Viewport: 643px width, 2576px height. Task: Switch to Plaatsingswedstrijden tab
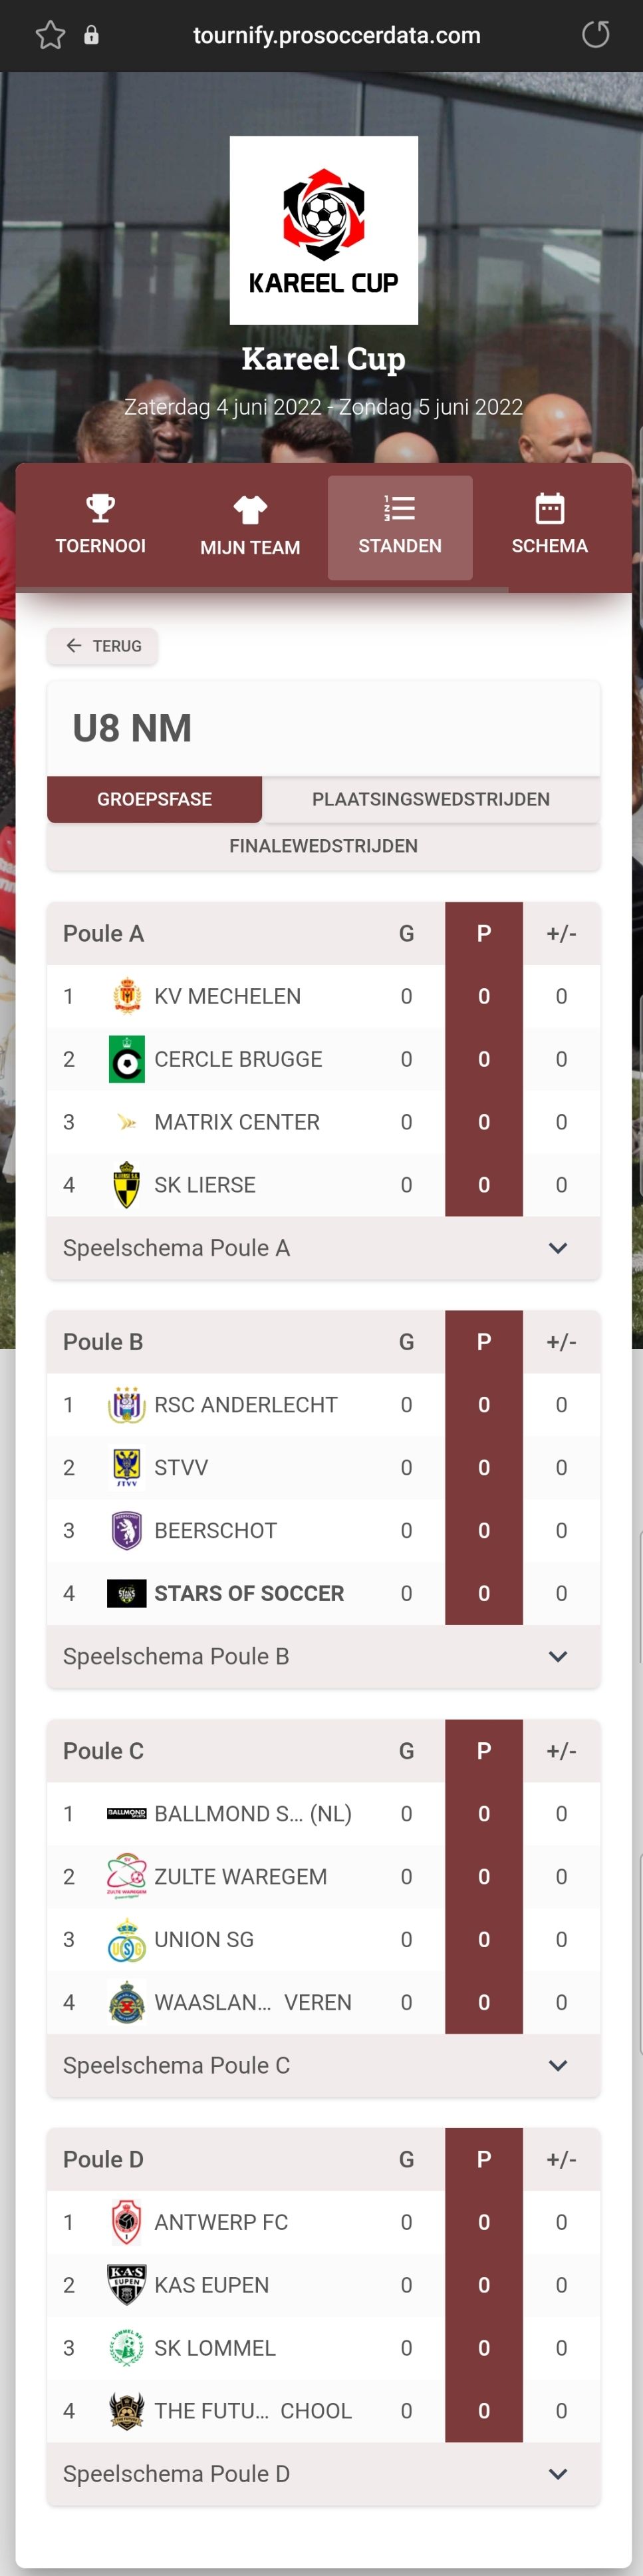pyautogui.click(x=430, y=799)
